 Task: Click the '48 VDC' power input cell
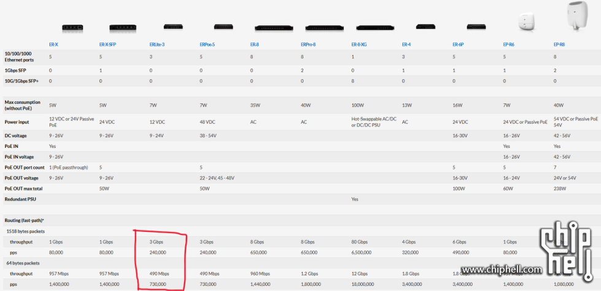click(x=207, y=122)
